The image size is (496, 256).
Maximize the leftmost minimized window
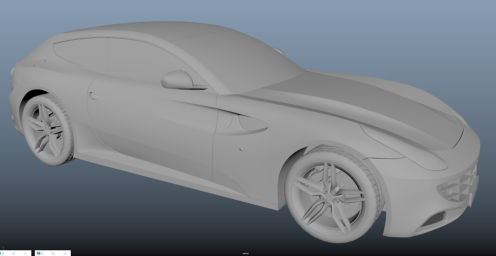point(13,254)
